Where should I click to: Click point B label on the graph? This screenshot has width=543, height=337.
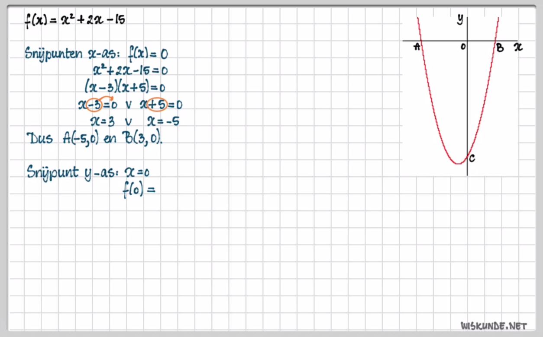point(500,48)
